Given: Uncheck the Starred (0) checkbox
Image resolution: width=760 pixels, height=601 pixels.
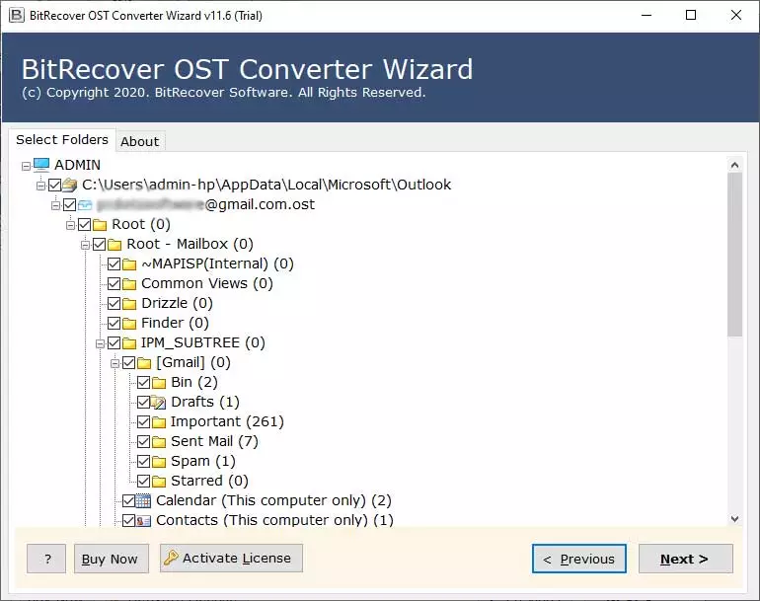Looking at the screenshot, I should pos(143,482).
